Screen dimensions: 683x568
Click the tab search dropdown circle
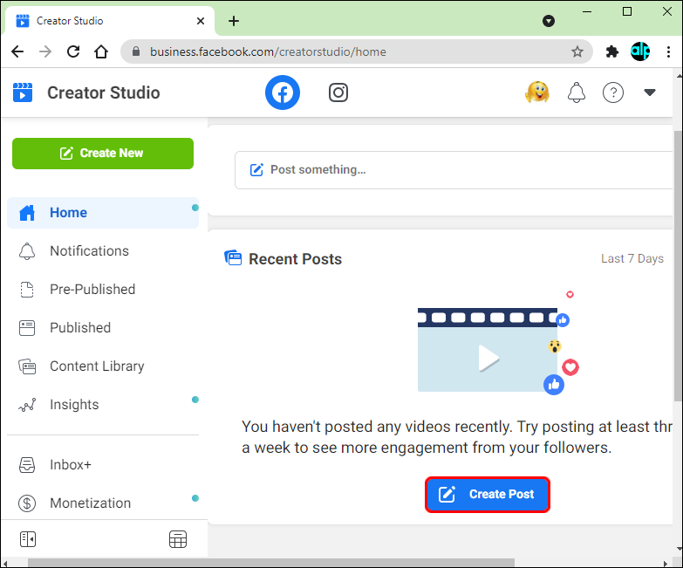point(549,21)
